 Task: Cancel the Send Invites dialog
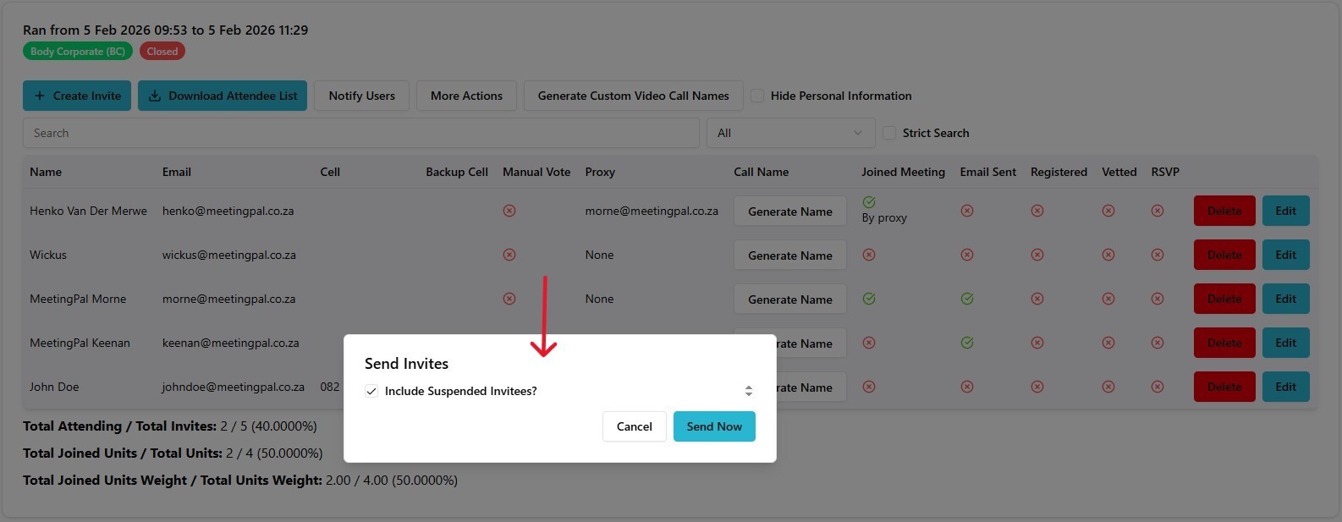pos(634,426)
